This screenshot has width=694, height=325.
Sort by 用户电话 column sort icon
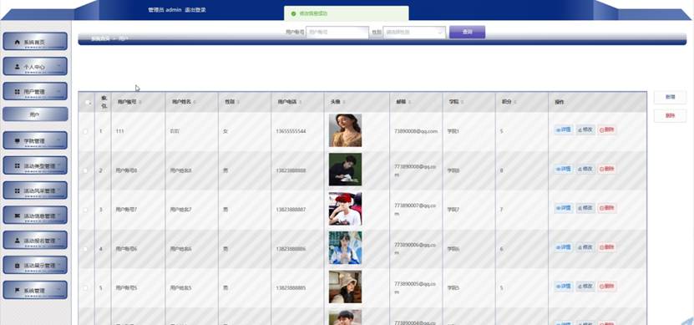pos(301,102)
